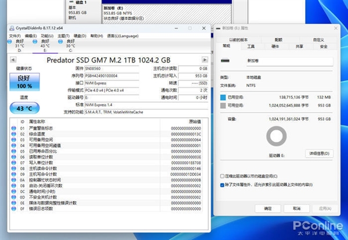Open the 主题(T) menu
Viewport: 348px width, 240px height.
click(63, 36)
